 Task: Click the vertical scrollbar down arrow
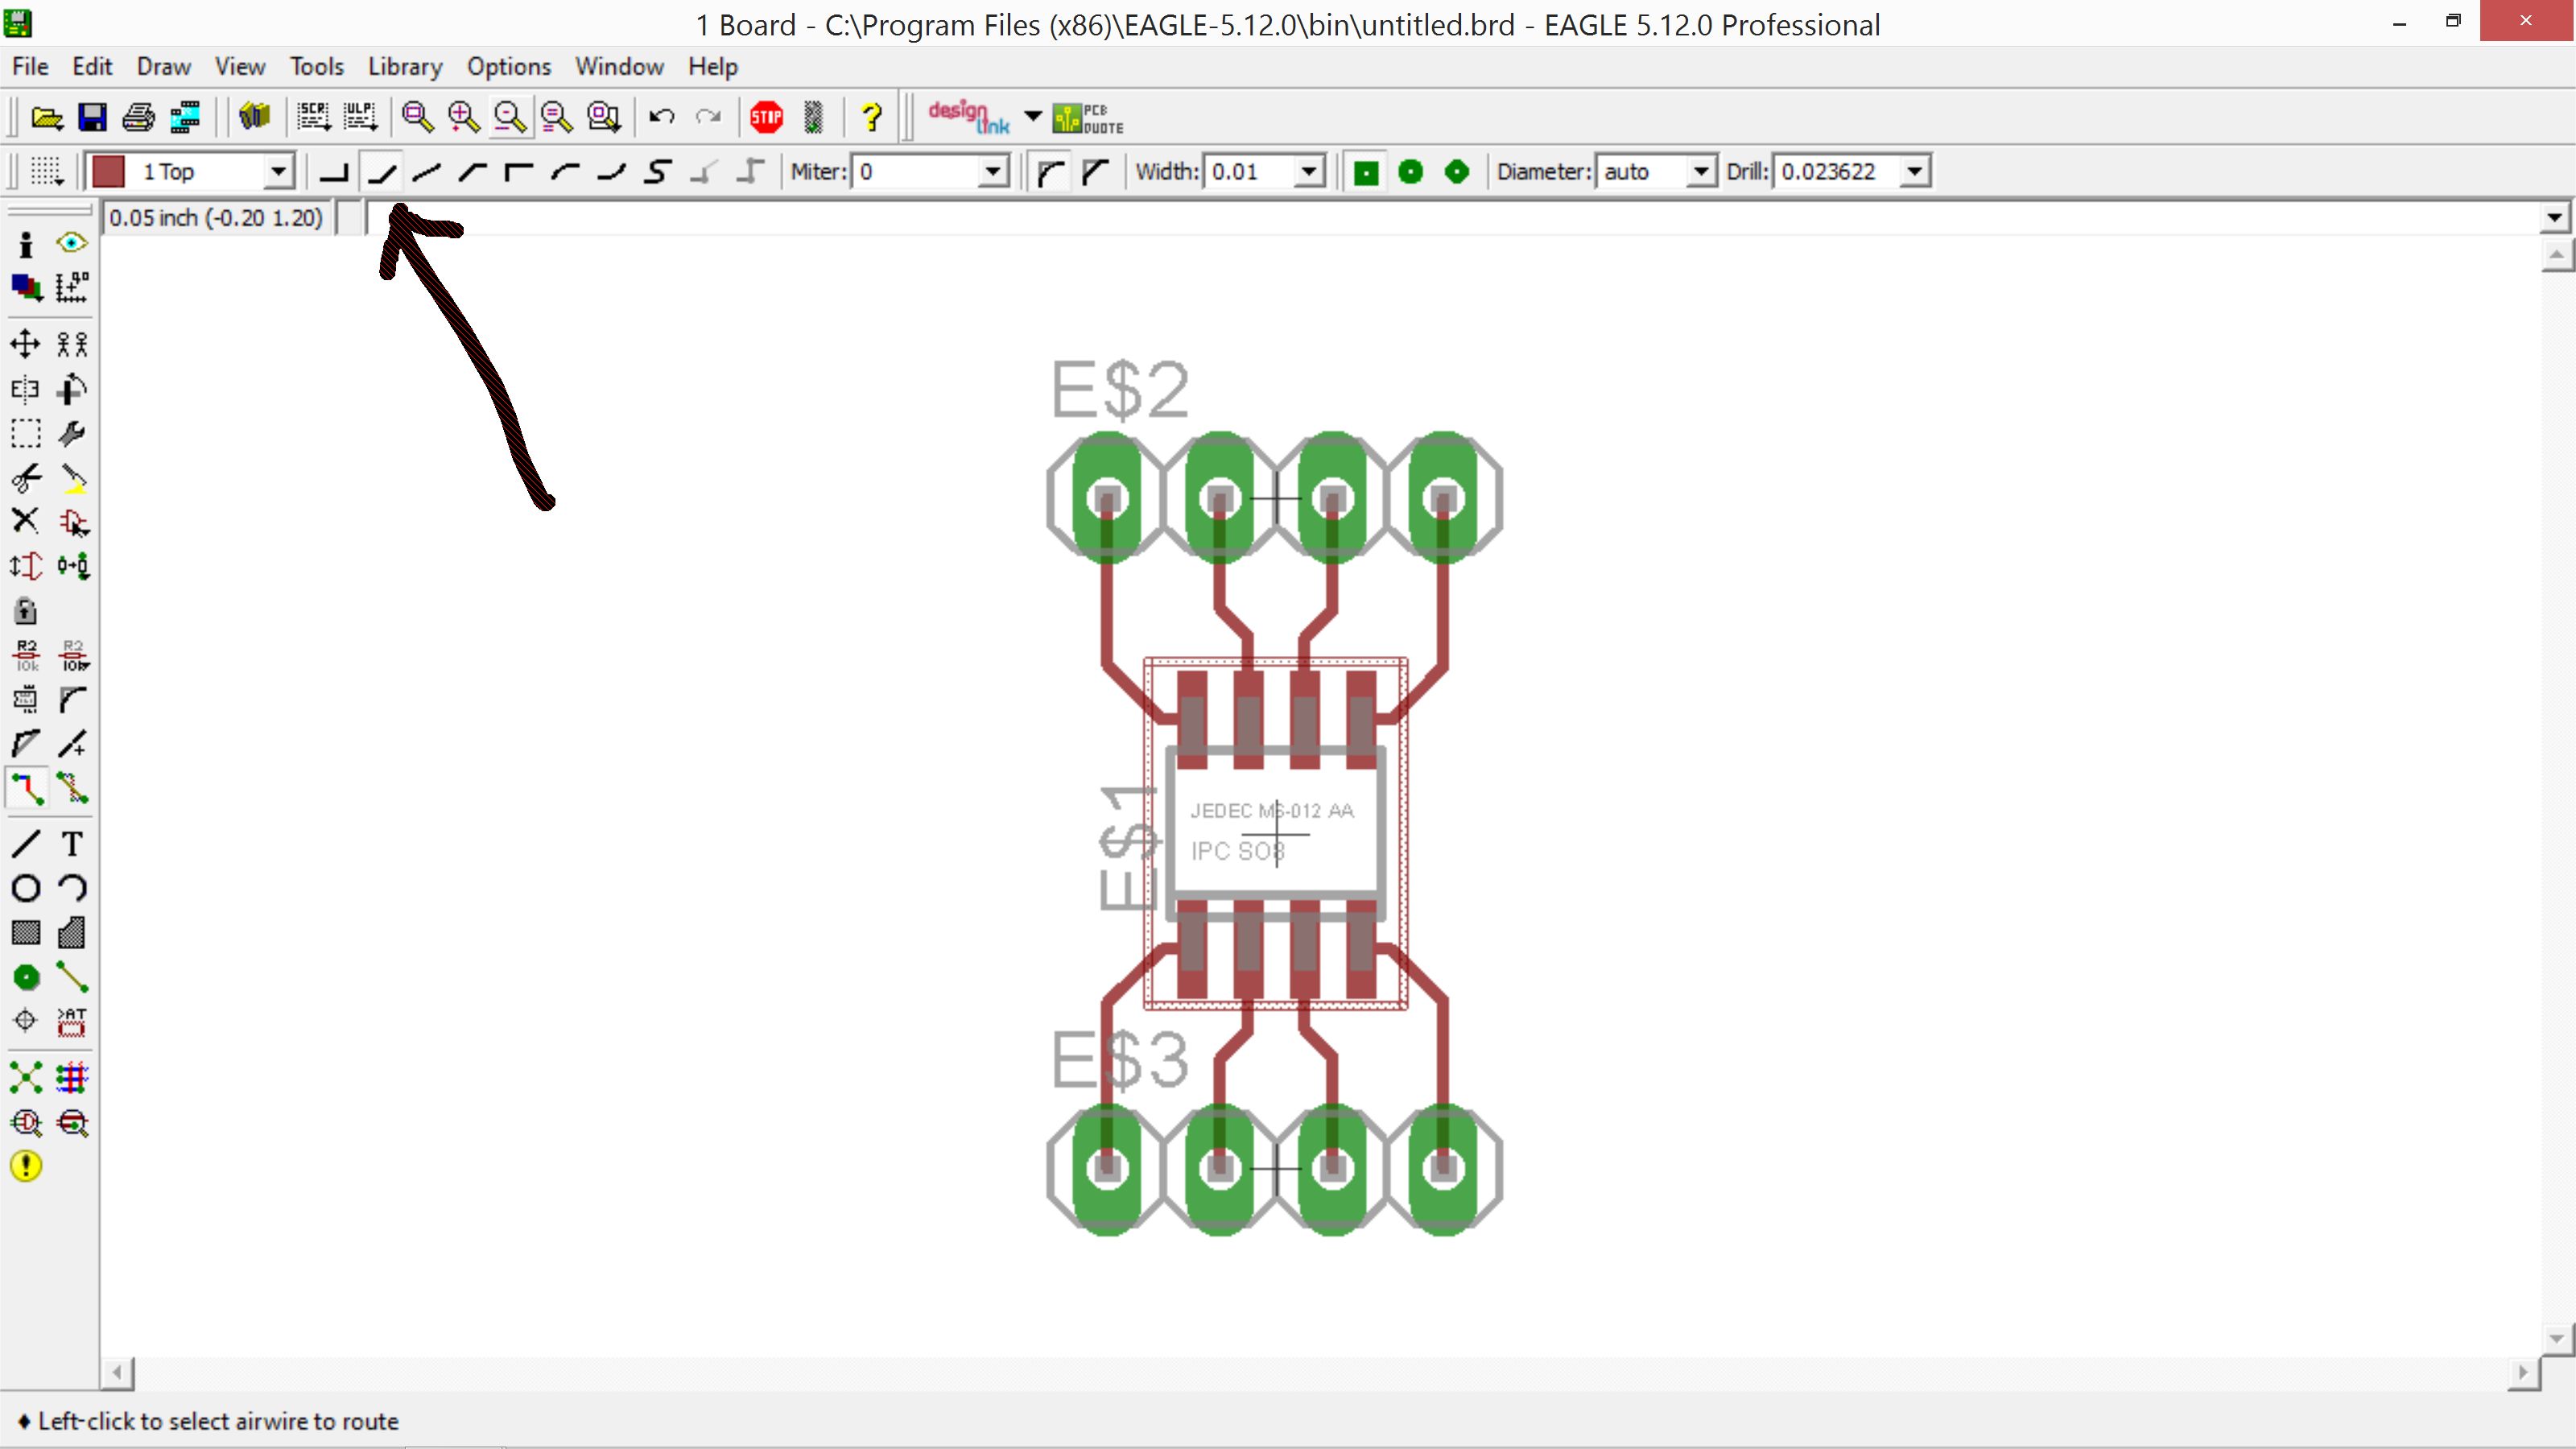[2557, 1338]
